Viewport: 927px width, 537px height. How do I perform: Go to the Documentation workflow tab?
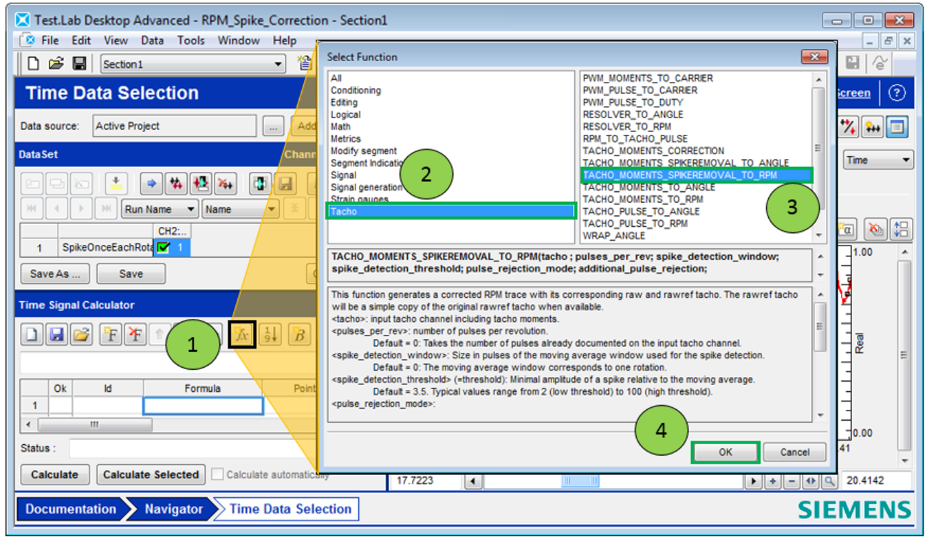[71, 509]
